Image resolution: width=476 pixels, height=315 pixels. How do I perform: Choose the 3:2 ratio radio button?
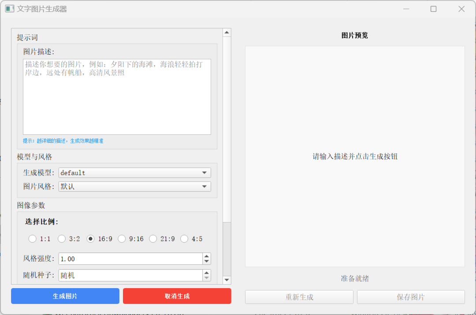click(x=62, y=239)
